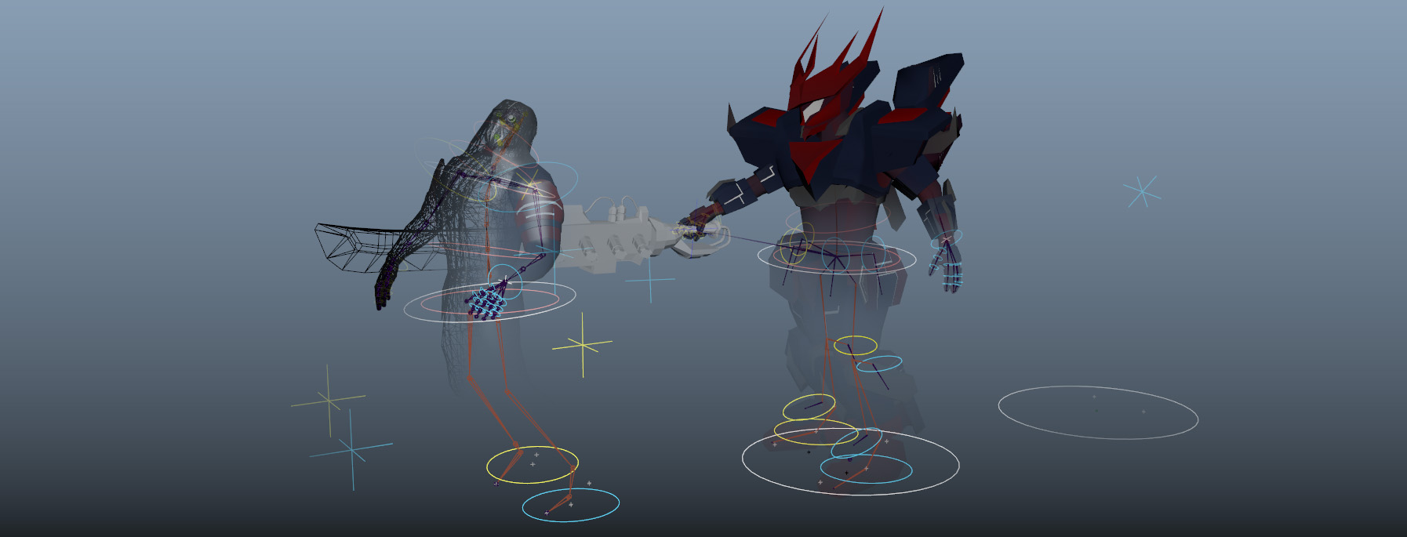The image size is (1407, 537).
Task: Select the robot's lowered hand with cyan controls
Action: click(947, 263)
